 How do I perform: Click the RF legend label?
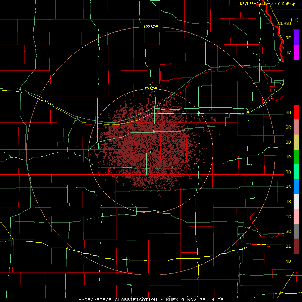coord(288,38)
